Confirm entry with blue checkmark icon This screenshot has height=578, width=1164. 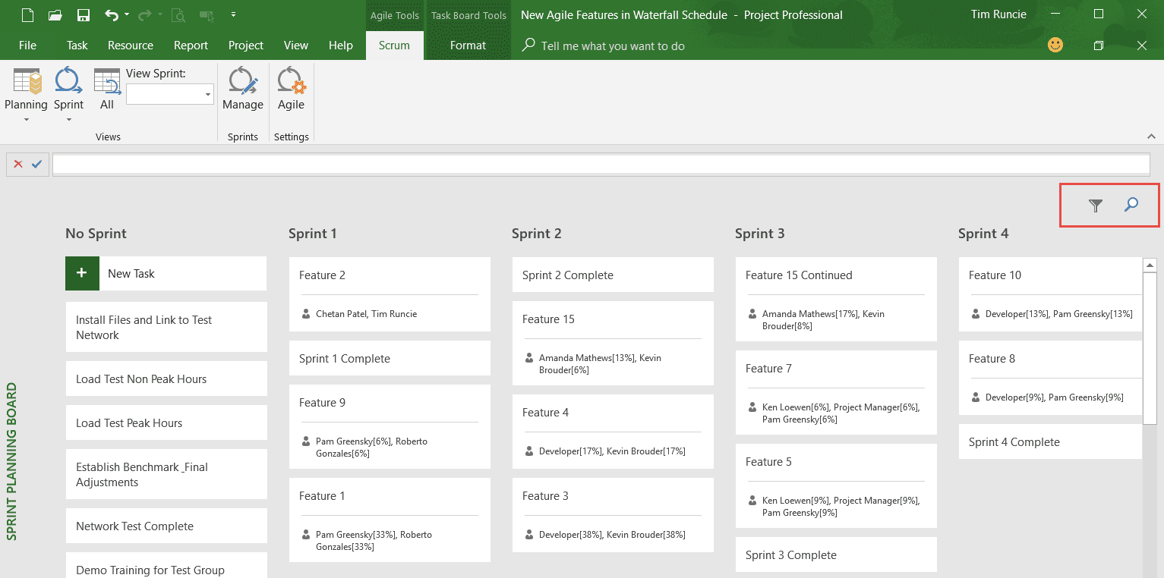[36, 164]
